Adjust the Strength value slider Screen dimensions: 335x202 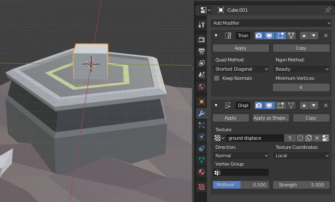pyautogui.click(x=301, y=185)
